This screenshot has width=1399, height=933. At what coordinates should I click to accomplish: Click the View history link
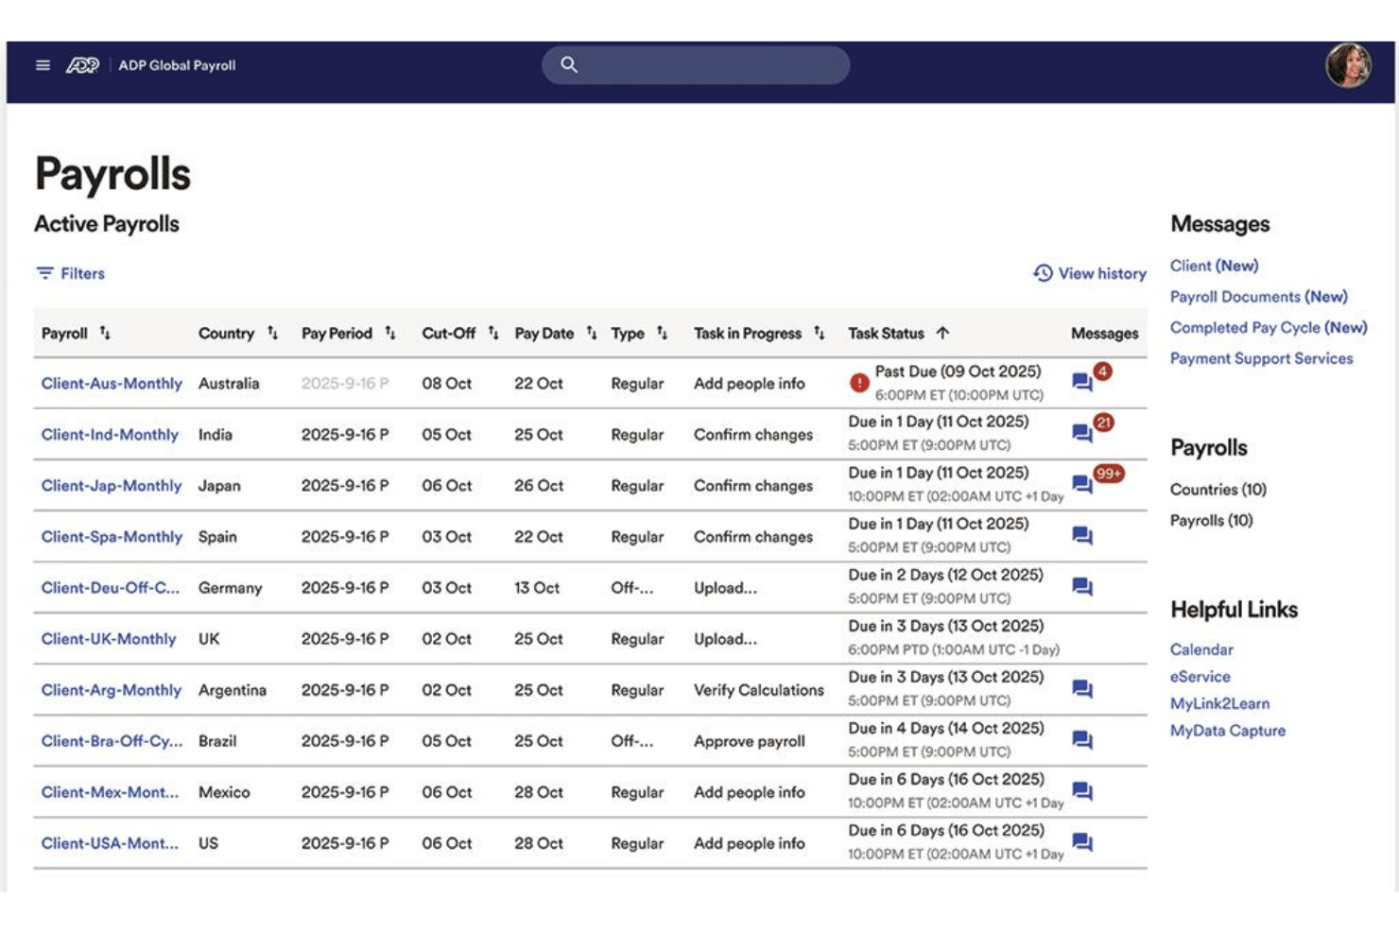tap(1090, 273)
